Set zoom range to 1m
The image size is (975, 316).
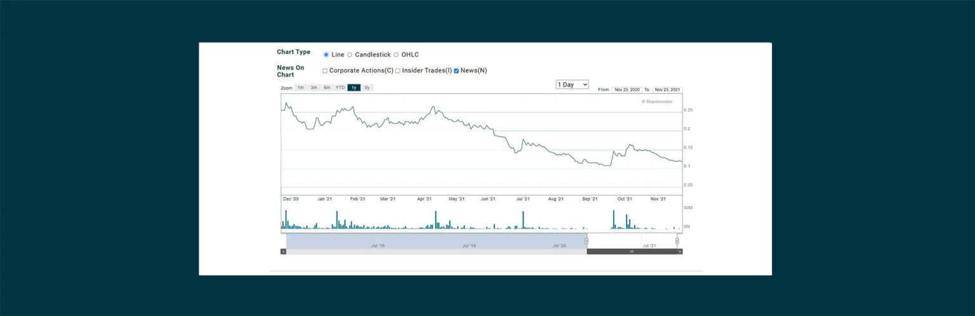click(x=300, y=88)
